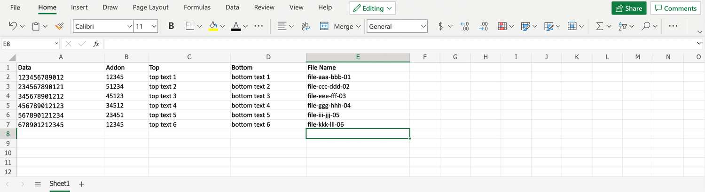The height and width of the screenshot is (192, 705).
Task: Expand the formula bar chevron
Action: (x=698, y=44)
